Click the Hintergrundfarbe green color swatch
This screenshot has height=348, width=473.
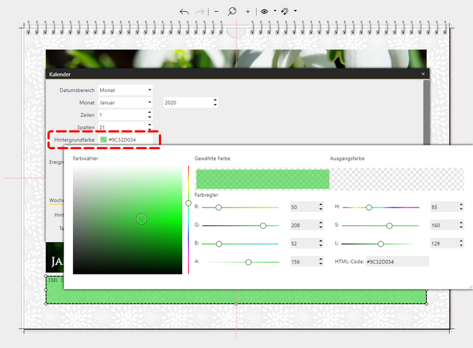(103, 140)
